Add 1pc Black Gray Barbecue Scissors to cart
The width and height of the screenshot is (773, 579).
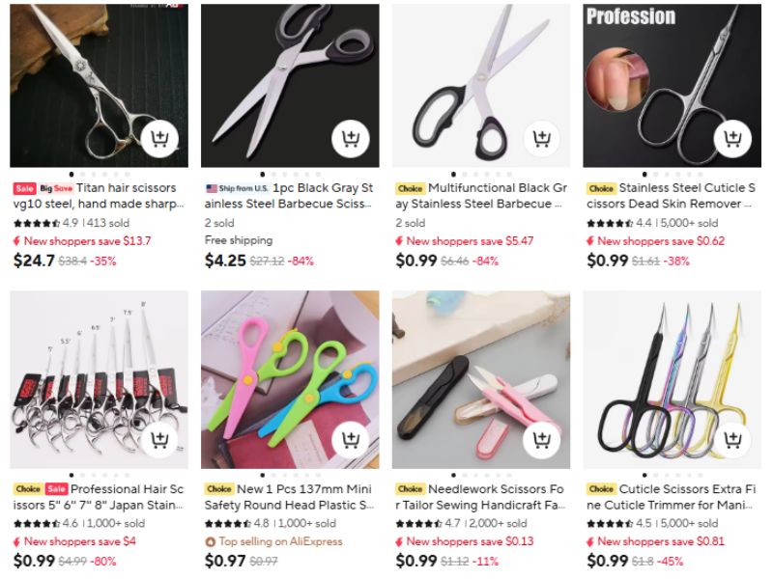click(351, 138)
